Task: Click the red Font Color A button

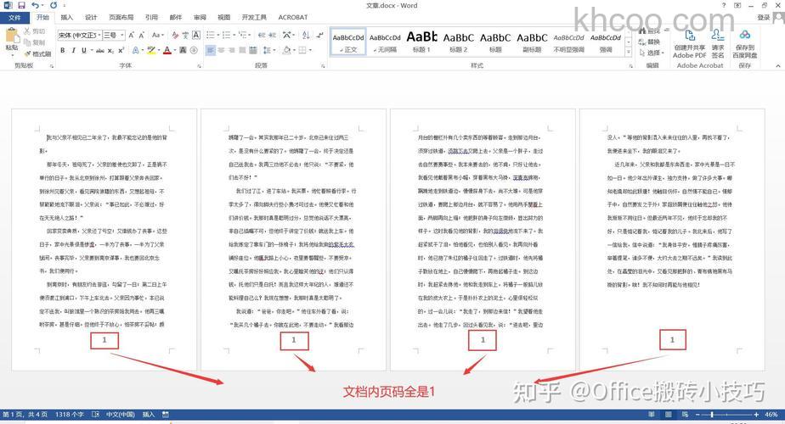Action: pyautogui.click(x=167, y=51)
